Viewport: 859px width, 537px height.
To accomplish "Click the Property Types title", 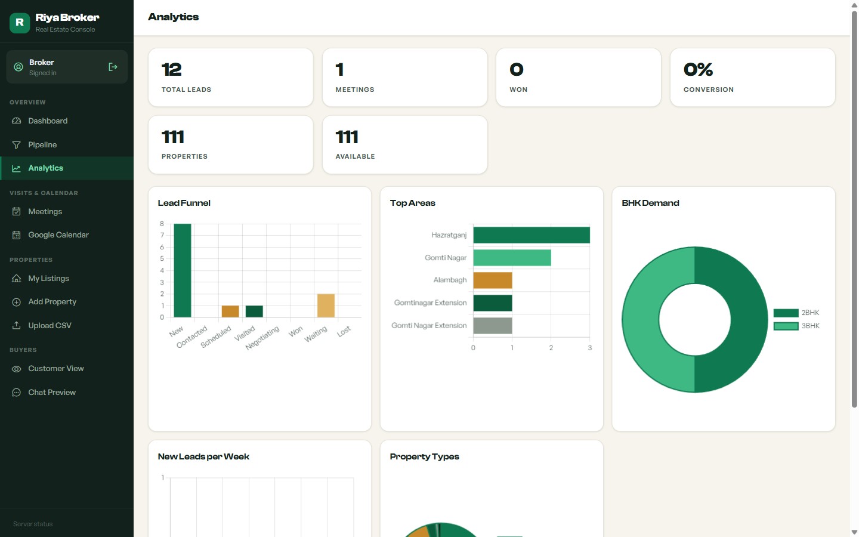I will coord(425,456).
